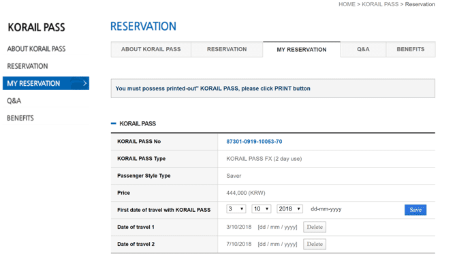Viewport: 457px width, 263px height.
Task: Click the RESERVATION page heading
Action: [x=143, y=27]
